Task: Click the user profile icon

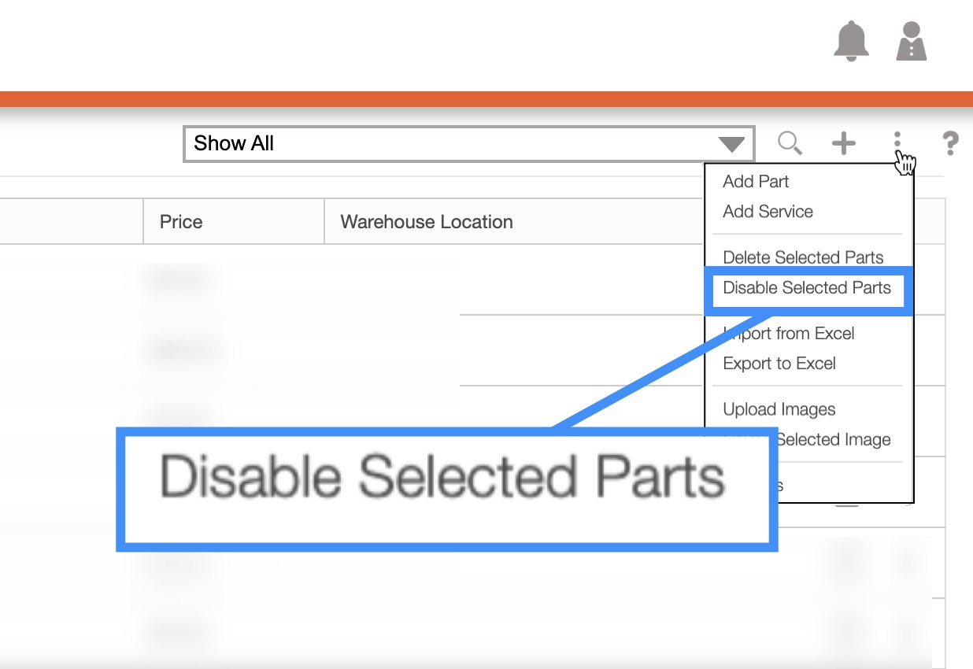Action: (x=912, y=41)
